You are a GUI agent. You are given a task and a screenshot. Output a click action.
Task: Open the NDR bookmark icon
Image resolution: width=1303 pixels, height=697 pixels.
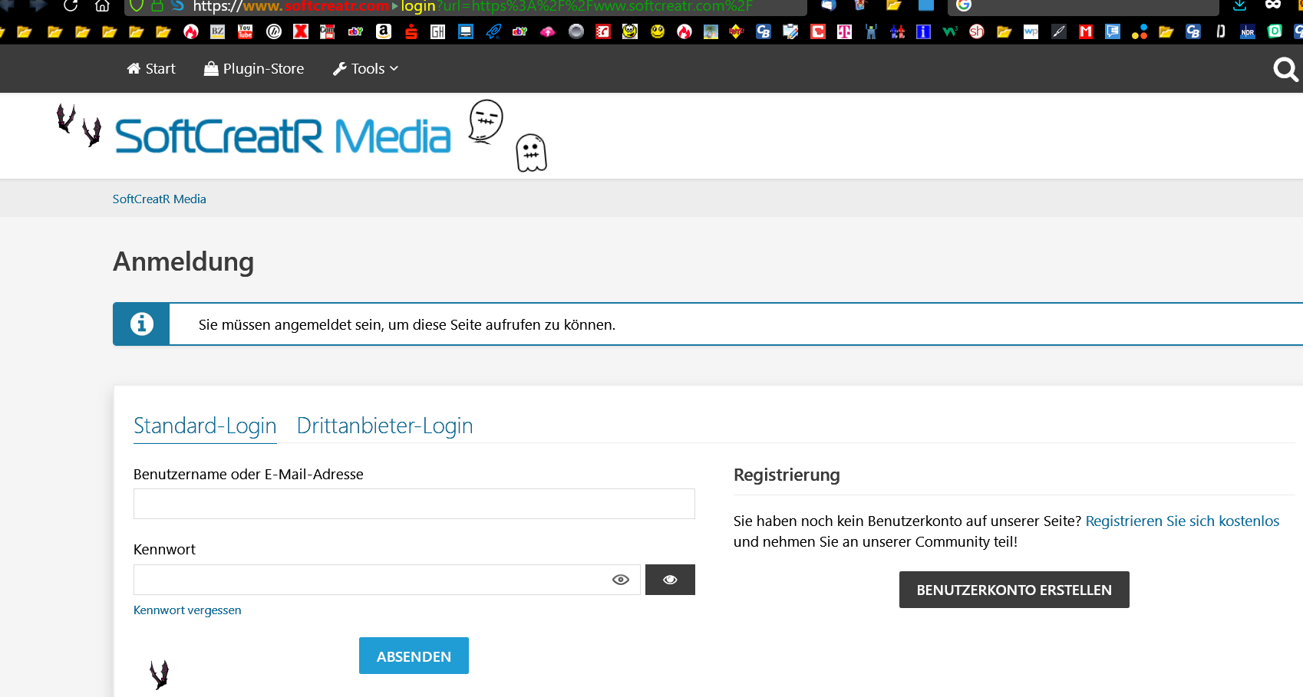point(1248,31)
